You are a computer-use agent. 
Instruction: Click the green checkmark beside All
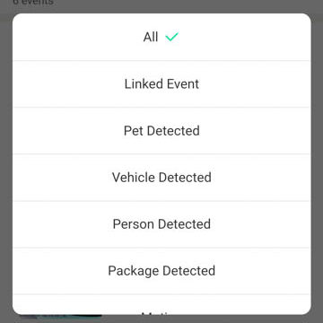pyautogui.click(x=172, y=37)
